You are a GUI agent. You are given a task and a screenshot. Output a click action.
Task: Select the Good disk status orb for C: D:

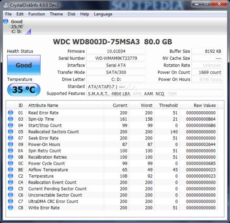6,21
